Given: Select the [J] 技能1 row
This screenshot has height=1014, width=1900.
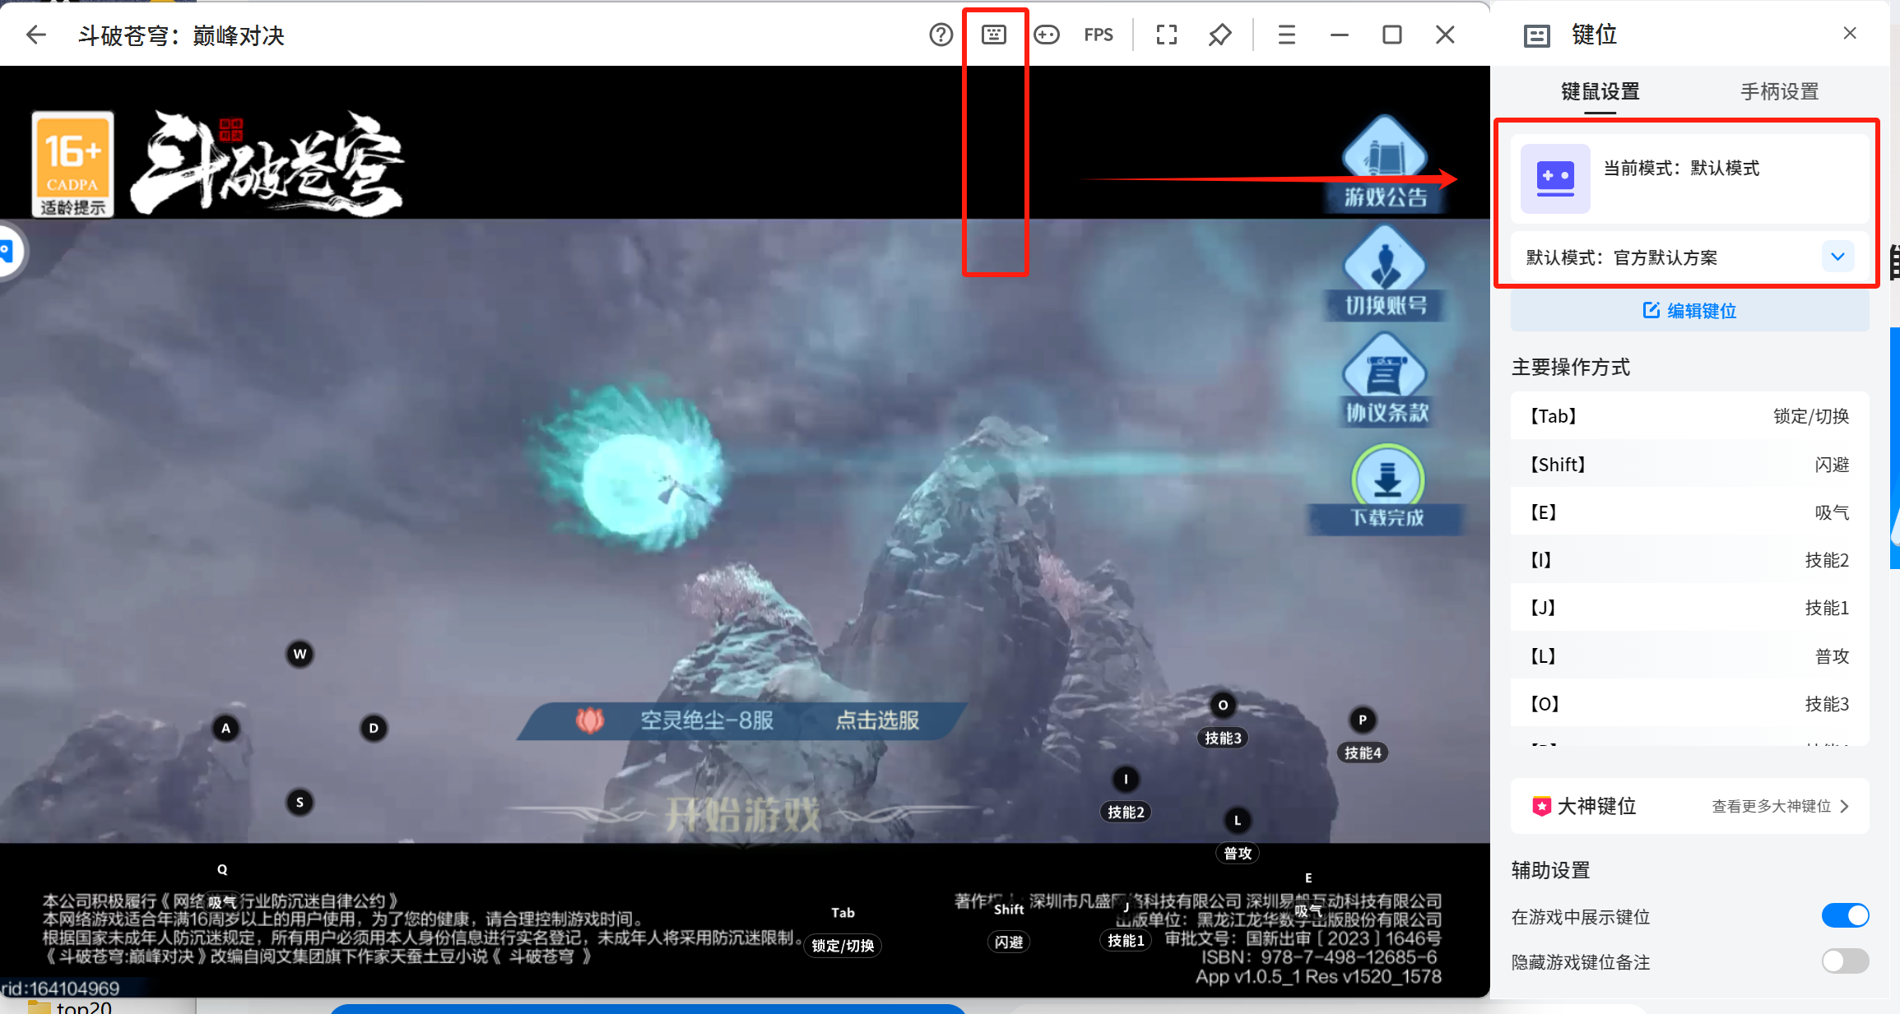Looking at the screenshot, I should pos(1690,608).
